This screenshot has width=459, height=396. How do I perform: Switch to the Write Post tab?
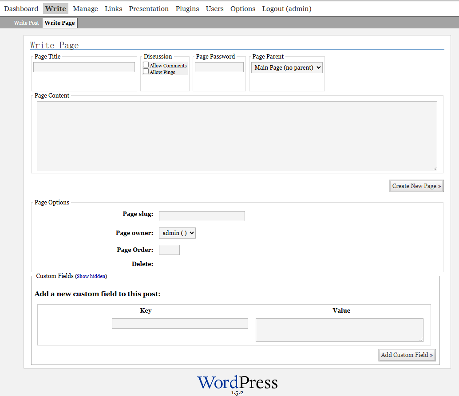[x=26, y=23]
